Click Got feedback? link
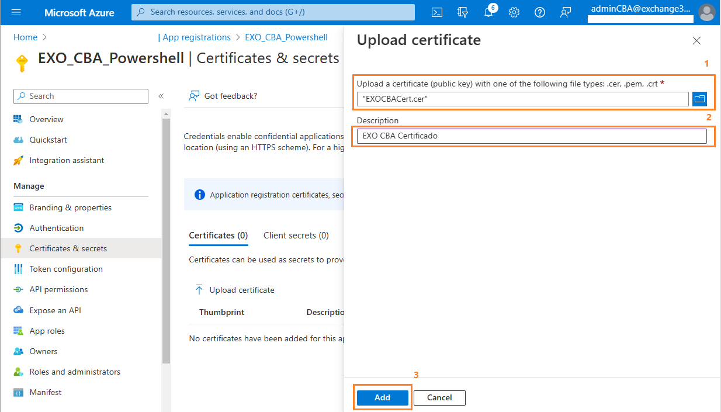Viewport: 721px width, 412px height. pyautogui.click(x=231, y=96)
